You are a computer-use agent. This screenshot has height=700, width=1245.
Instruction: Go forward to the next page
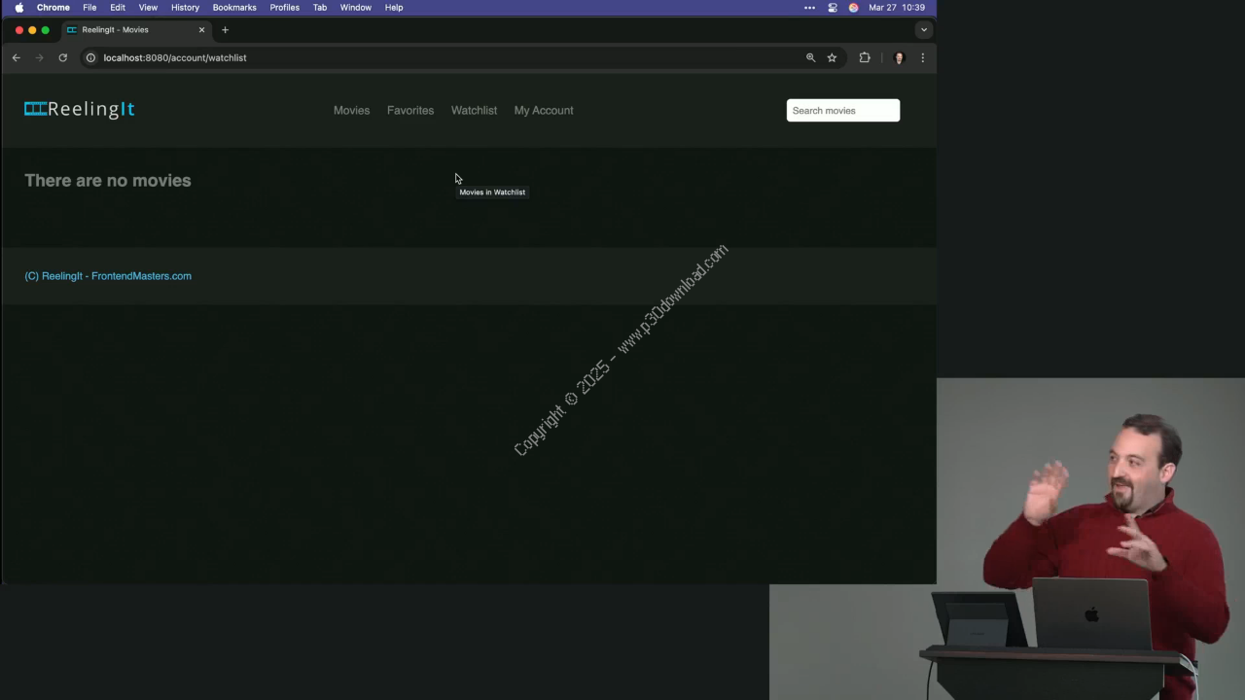click(x=39, y=57)
